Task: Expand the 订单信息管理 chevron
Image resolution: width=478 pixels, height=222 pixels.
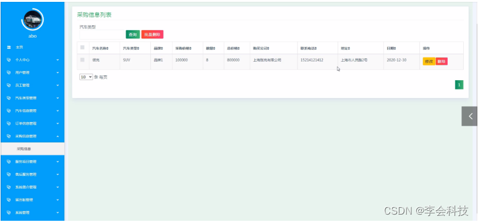Action: 58,123
